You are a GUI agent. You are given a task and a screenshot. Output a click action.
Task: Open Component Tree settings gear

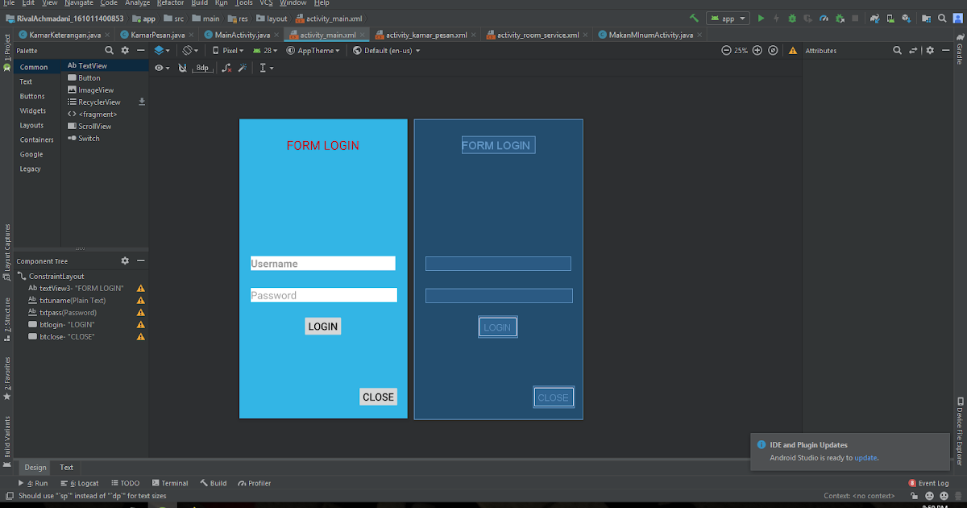[x=125, y=260]
